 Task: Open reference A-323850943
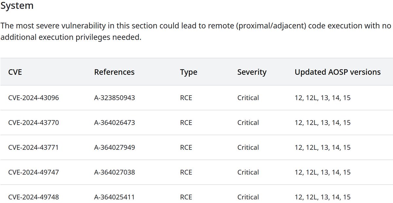pos(114,98)
